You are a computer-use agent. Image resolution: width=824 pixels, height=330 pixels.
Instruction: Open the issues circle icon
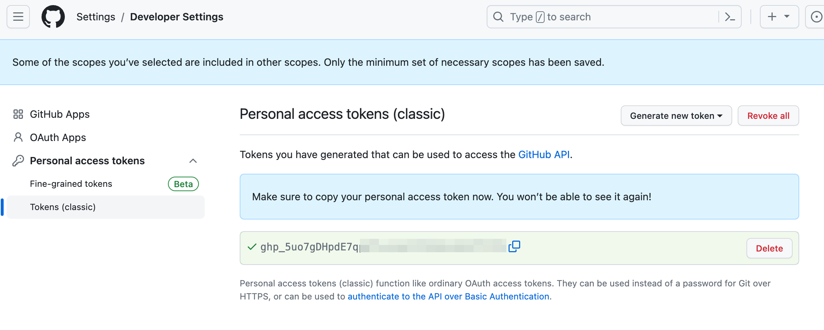click(x=816, y=17)
